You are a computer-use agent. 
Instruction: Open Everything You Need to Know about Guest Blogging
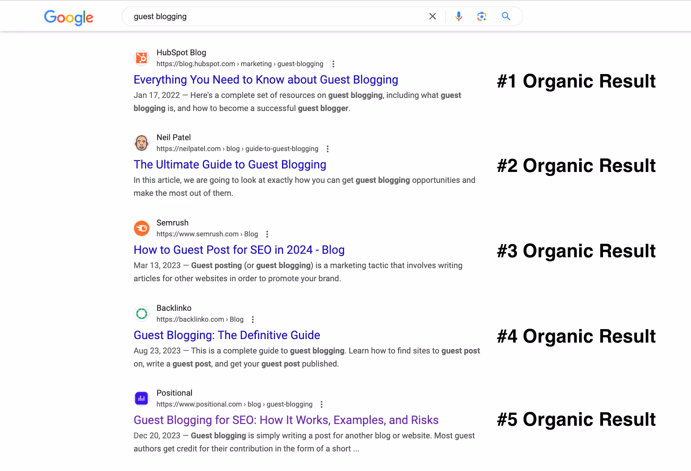click(266, 80)
